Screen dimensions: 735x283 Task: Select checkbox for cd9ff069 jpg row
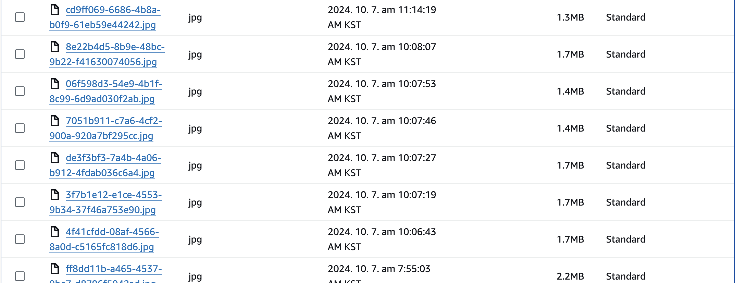[20, 17]
